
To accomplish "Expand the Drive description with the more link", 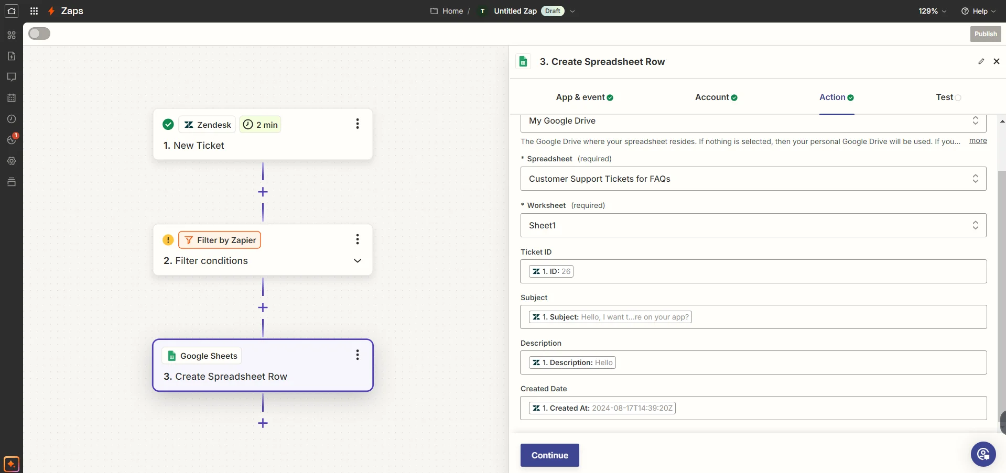I will [978, 141].
